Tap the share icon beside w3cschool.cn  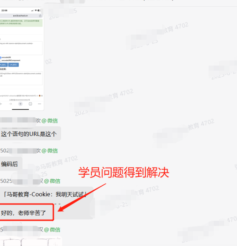click(x=40, y=16)
